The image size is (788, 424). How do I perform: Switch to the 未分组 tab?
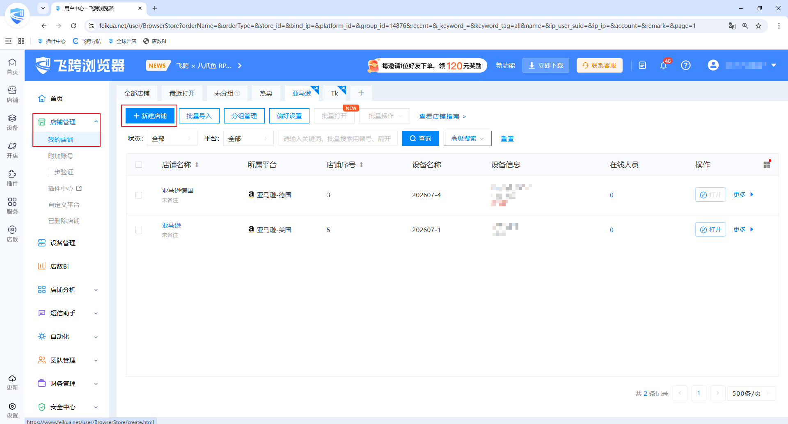[x=227, y=93]
